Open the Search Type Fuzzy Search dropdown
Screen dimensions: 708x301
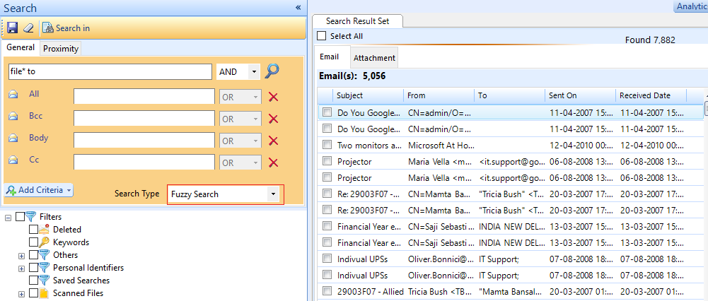click(x=273, y=194)
